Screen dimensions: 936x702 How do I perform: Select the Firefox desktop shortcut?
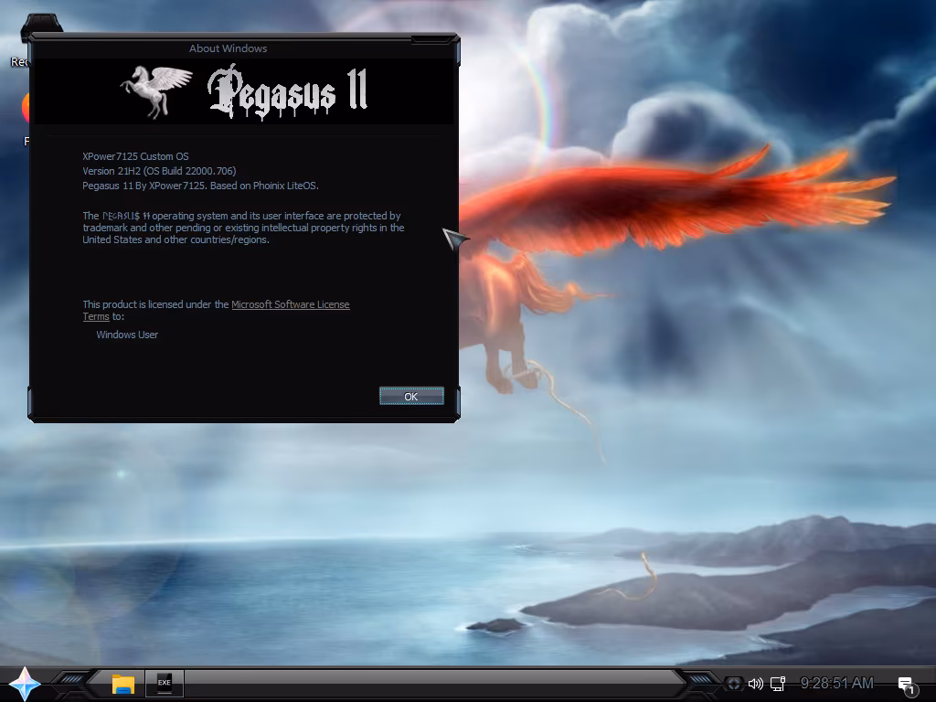26,110
